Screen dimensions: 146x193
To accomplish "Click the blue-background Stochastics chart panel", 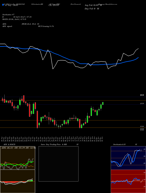I will click(128, 158).
